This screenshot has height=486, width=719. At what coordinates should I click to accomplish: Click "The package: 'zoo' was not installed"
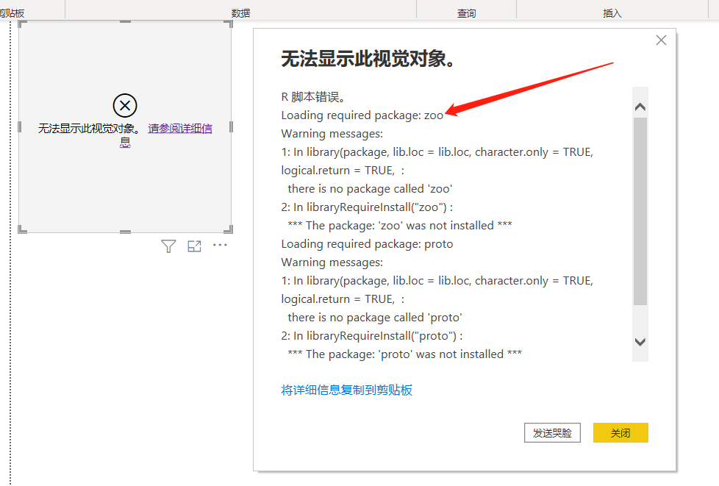[399, 226]
